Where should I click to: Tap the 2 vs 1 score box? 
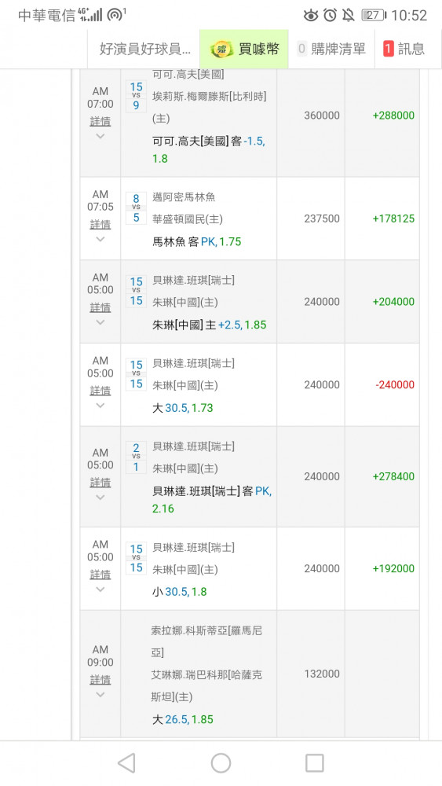coord(136,457)
